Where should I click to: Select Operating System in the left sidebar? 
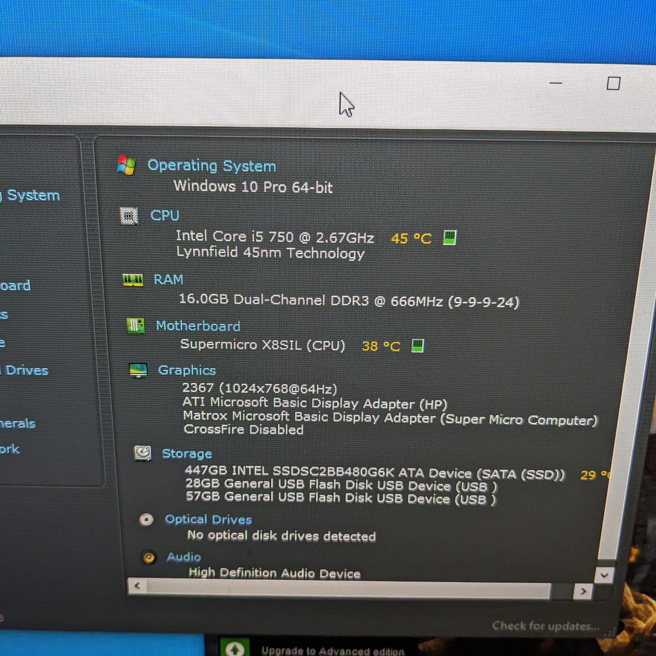(30, 196)
